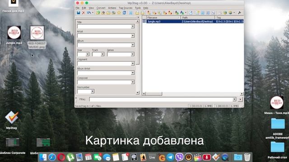Expand the Artist field dropdown
The image size is (289, 162).
133,36
